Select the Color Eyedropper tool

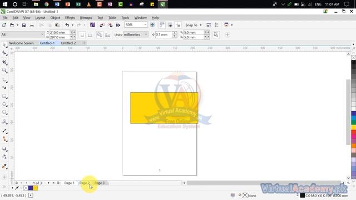tap(4, 166)
